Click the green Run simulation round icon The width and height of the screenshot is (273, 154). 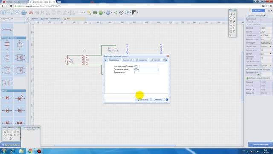101,12
